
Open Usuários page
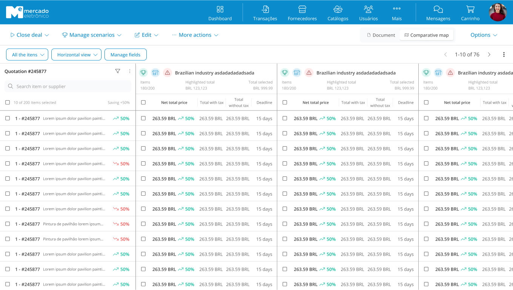[369, 13]
